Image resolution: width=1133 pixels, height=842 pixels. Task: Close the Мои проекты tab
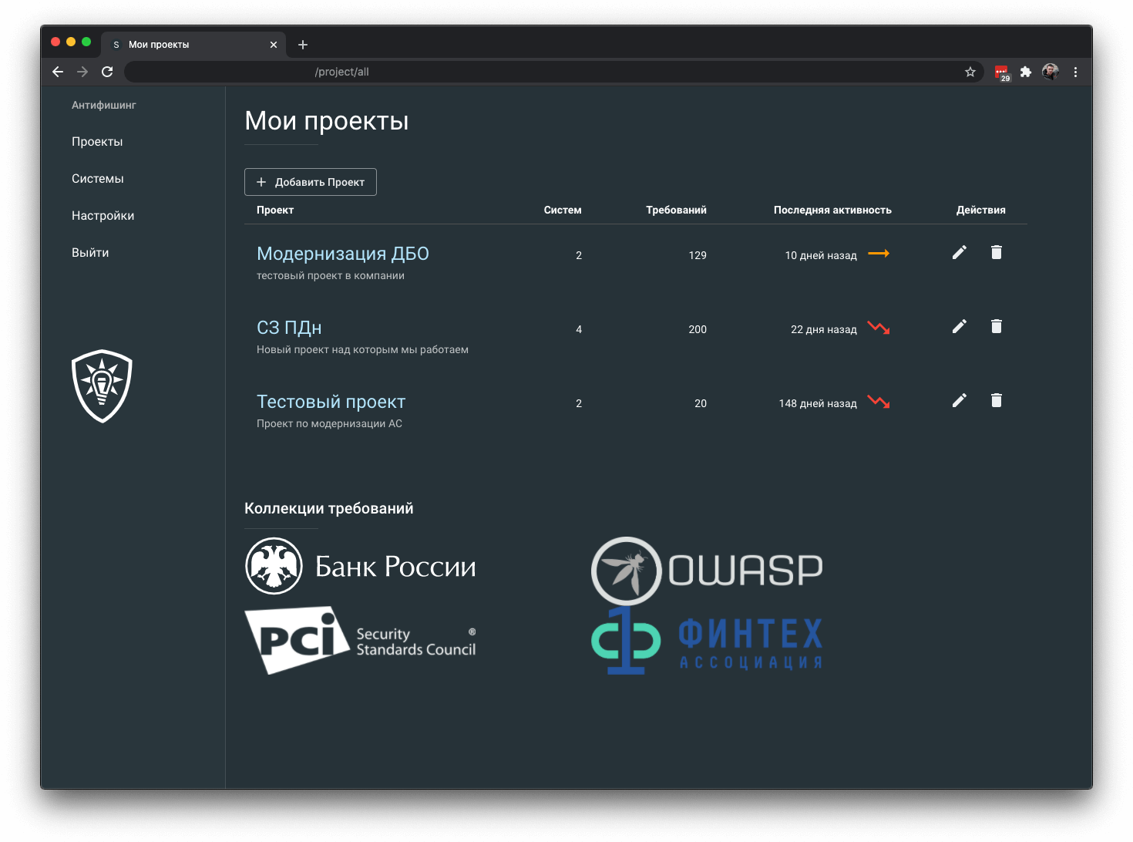click(274, 45)
